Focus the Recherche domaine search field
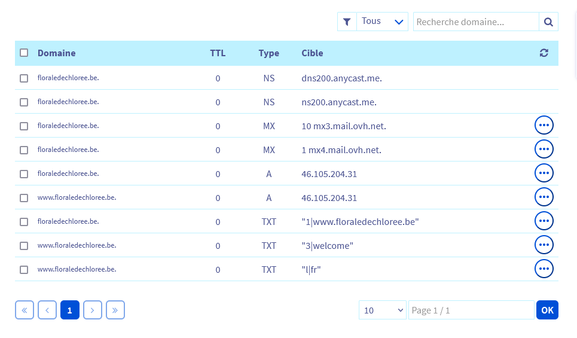The width and height of the screenshot is (577, 338). tap(476, 22)
